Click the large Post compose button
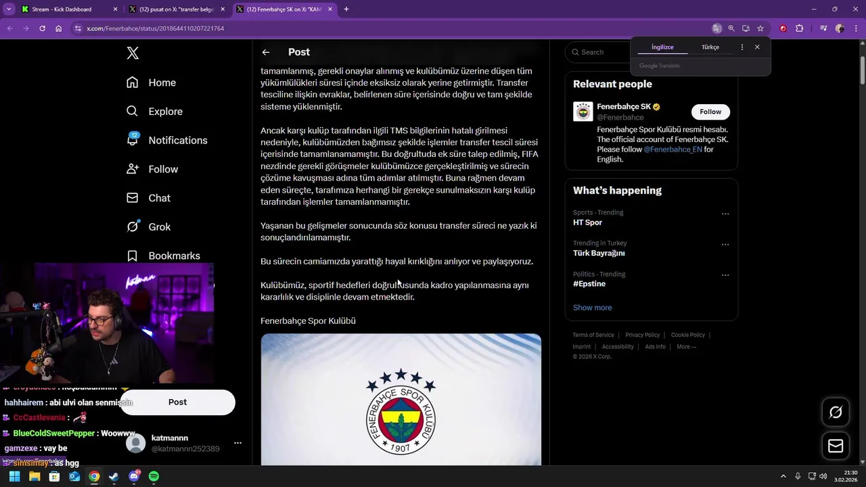Viewport: 866px width, 487px height. [x=178, y=402]
